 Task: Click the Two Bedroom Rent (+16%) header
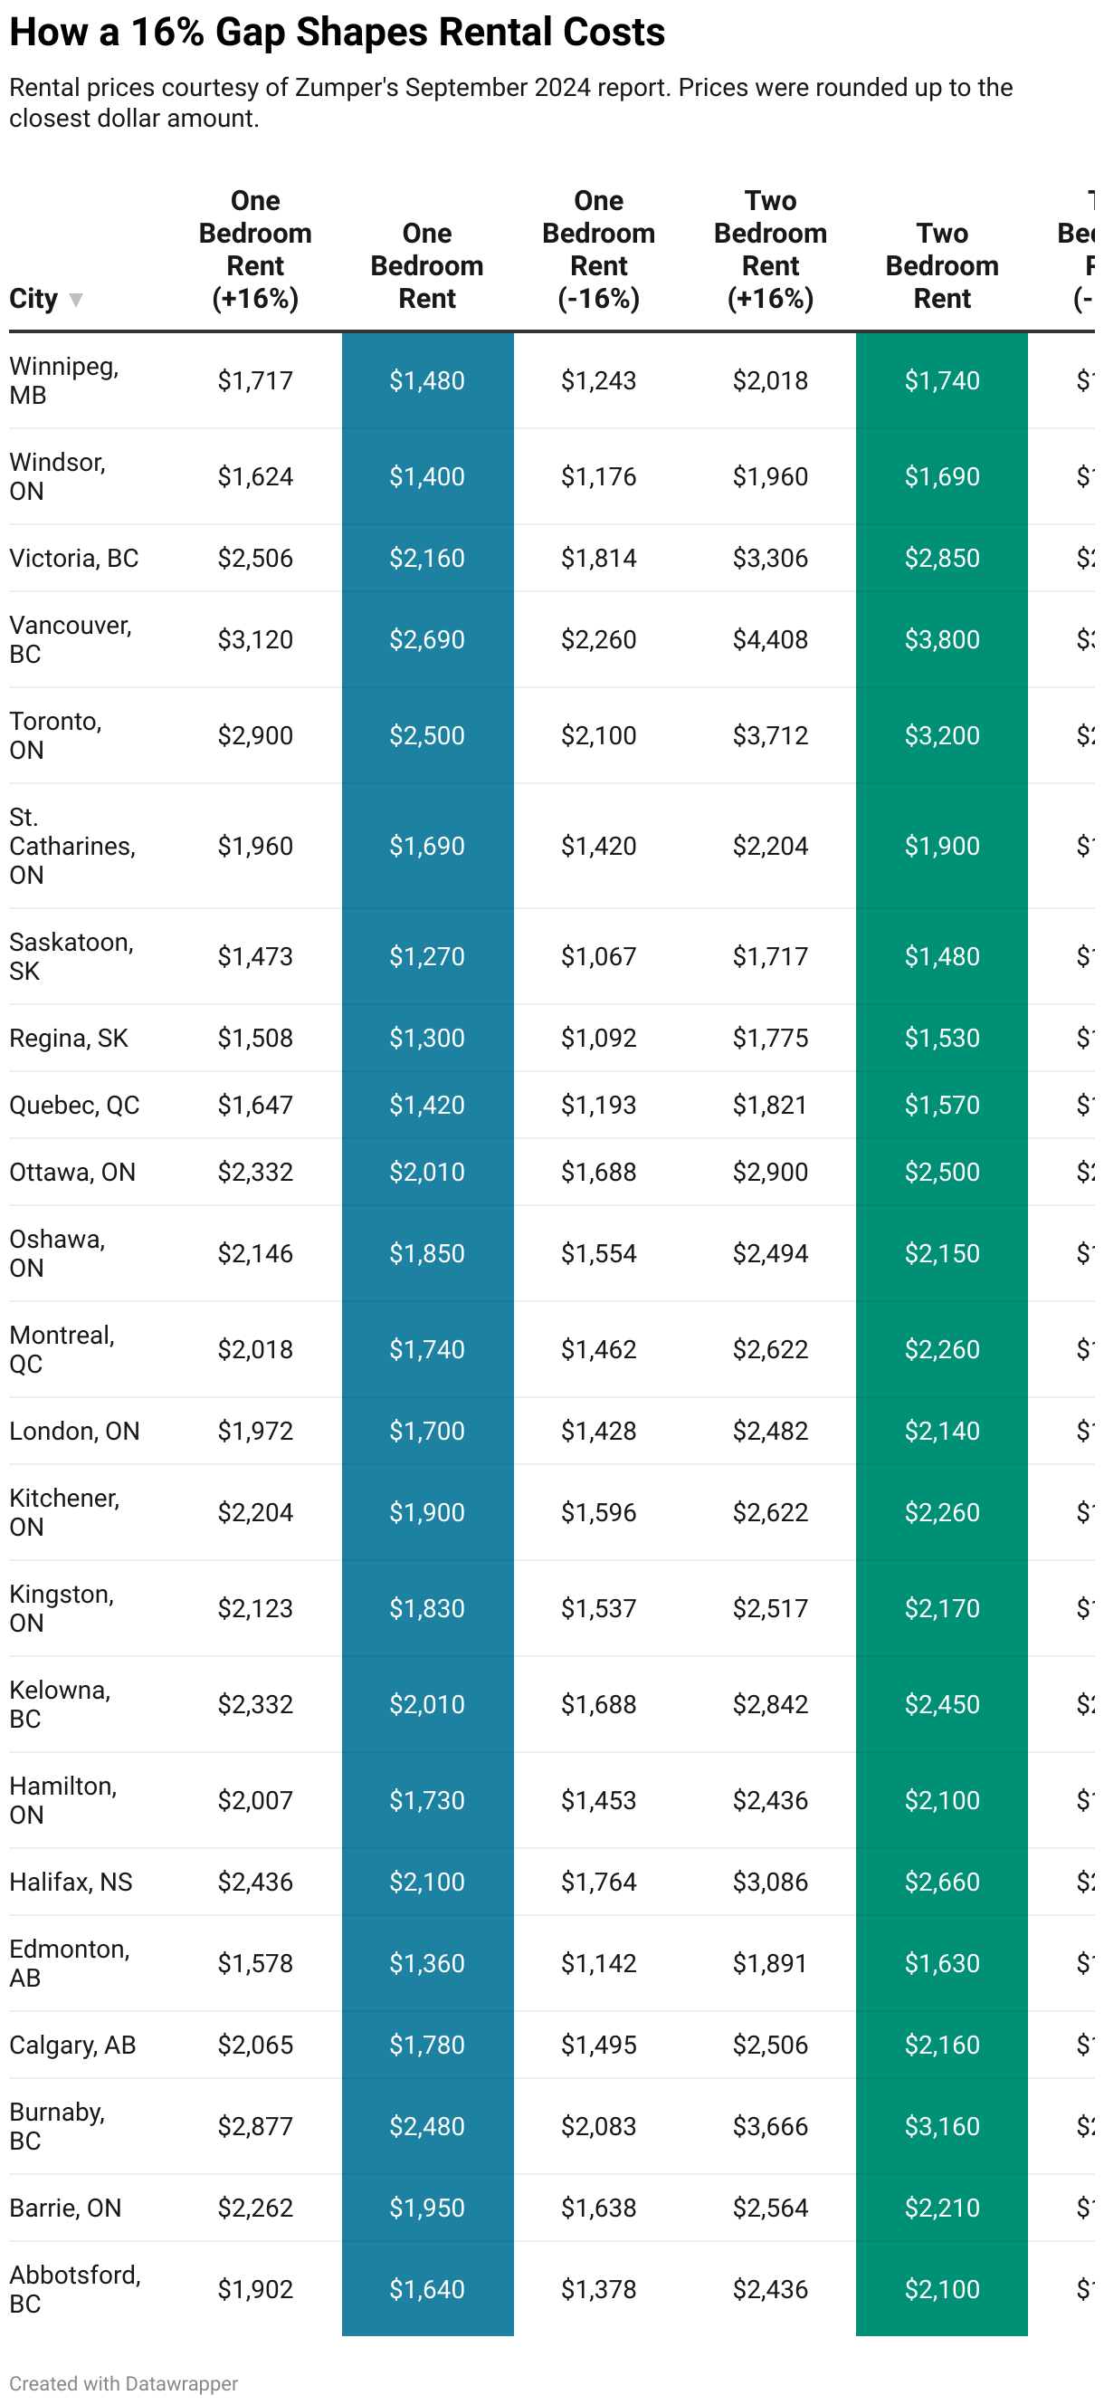(770, 250)
